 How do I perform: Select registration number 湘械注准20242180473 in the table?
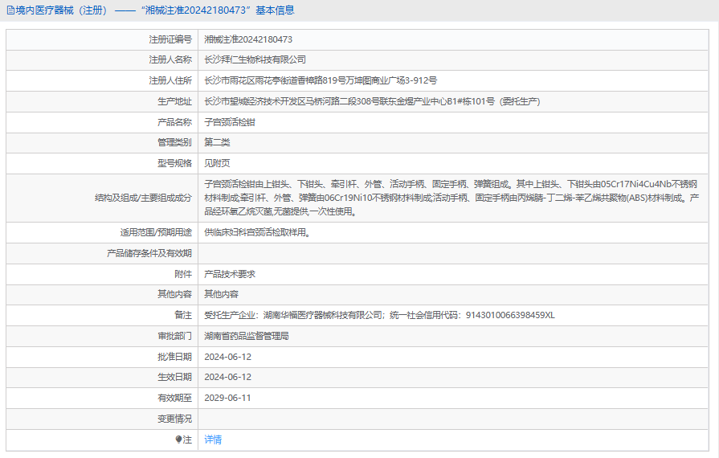[248, 39]
